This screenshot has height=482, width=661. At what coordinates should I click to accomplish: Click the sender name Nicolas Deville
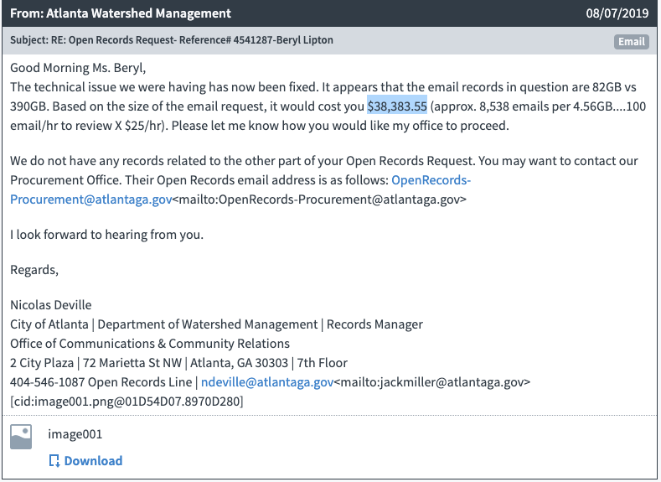pyautogui.click(x=51, y=305)
